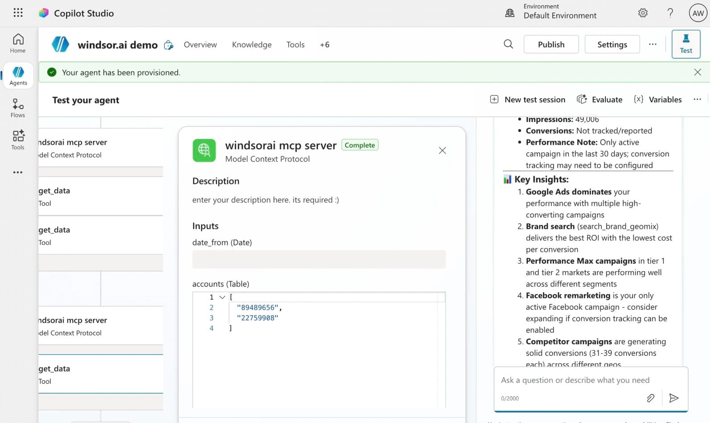Image resolution: width=710 pixels, height=423 pixels.
Task: Dismiss the agent provisioned notification
Action: (698, 72)
